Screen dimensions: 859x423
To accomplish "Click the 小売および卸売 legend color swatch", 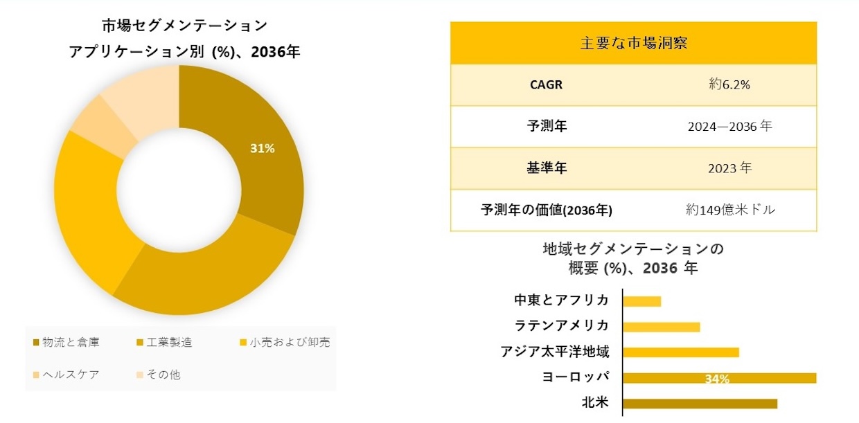I will click(x=244, y=343).
